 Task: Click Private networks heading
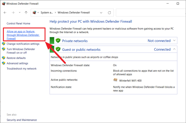[75, 41]
